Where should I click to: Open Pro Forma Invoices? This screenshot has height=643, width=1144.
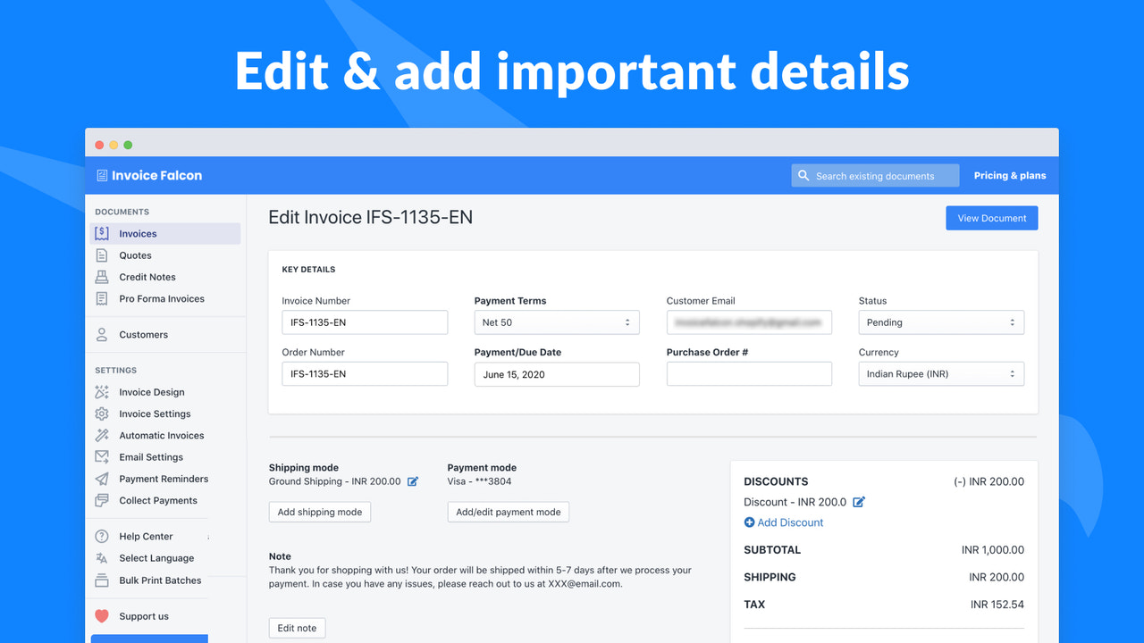coord(161,298)
